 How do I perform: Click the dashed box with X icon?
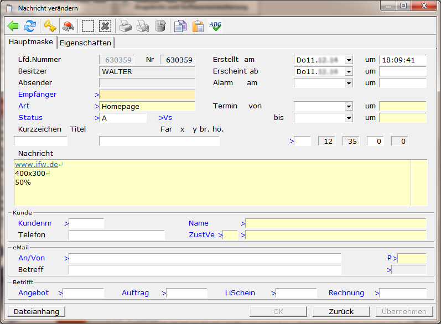click(x=105, y=26)
